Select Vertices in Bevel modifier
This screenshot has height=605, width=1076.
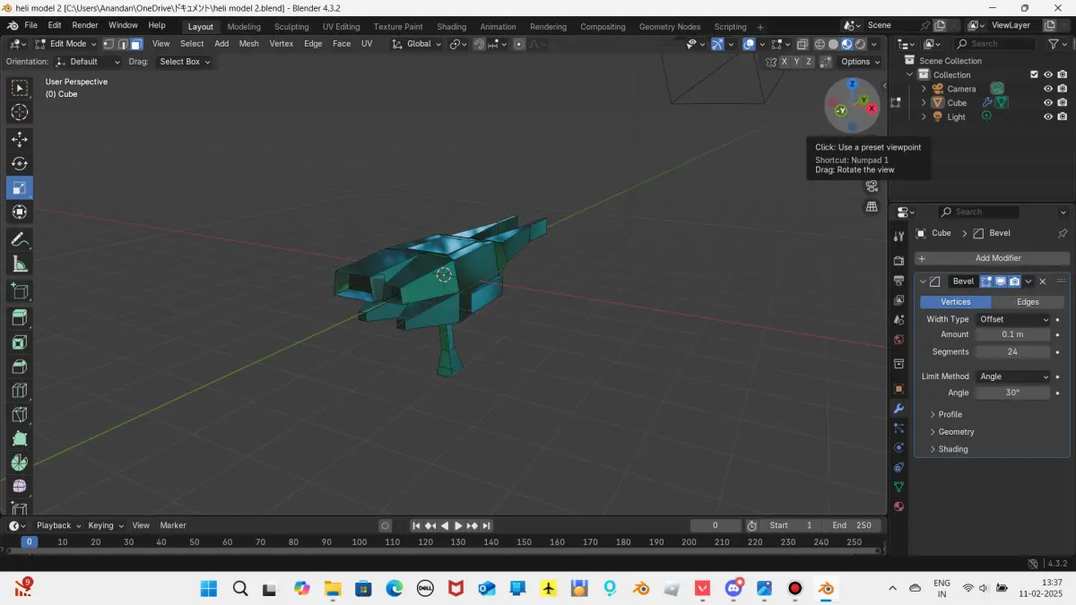[955, 302]
